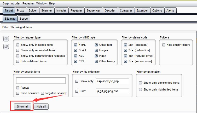Viewport: 197px width, 113px height.
Task: Open the Sequencer tab
Action: pyautogui.click(x=93, y=10)
